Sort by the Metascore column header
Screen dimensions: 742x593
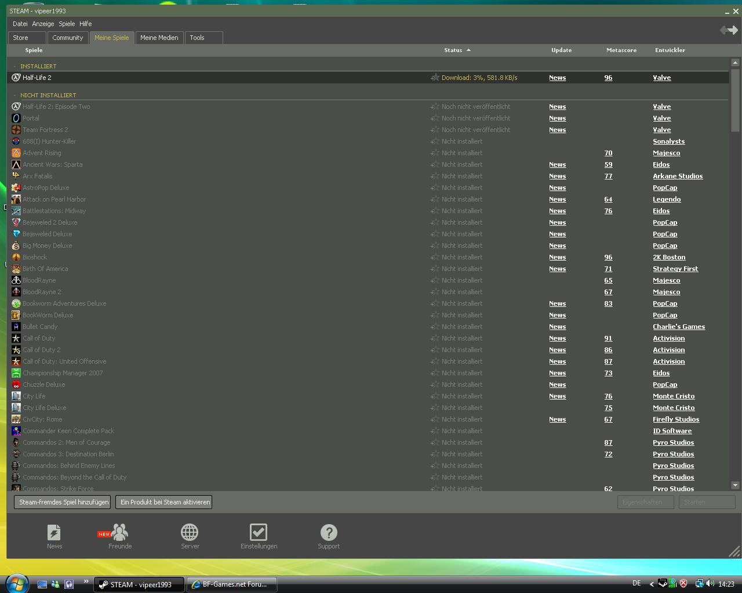pos(621,50)
